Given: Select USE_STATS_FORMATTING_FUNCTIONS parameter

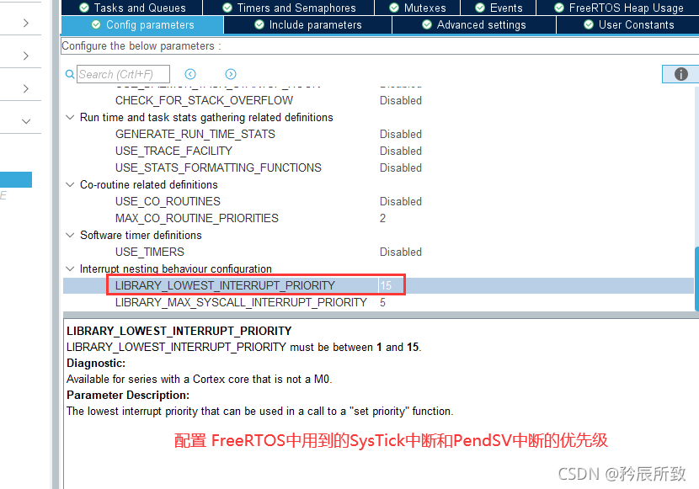Looking at the screenshot, I should point(218,167).
